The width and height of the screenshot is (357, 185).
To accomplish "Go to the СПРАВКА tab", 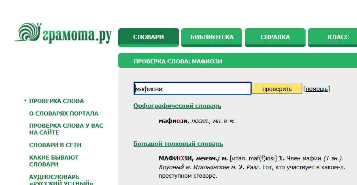I will (275, 37).
